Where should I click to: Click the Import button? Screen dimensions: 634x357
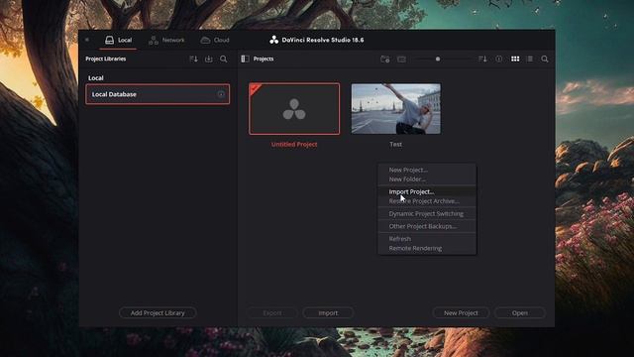[328, 313]
